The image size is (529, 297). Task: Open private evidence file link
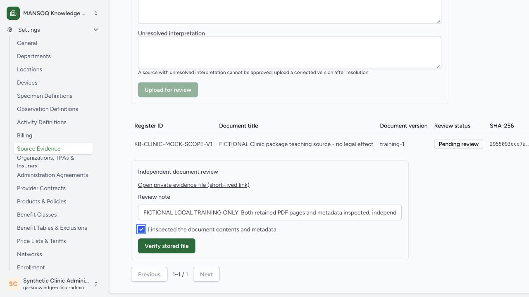click(x=194, y=185)
